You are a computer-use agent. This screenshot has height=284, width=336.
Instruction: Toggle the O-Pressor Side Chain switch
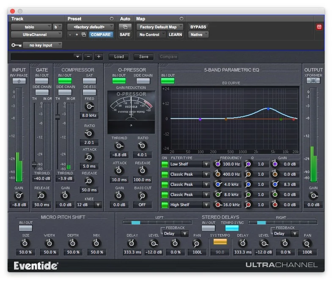tap(143, 81)
